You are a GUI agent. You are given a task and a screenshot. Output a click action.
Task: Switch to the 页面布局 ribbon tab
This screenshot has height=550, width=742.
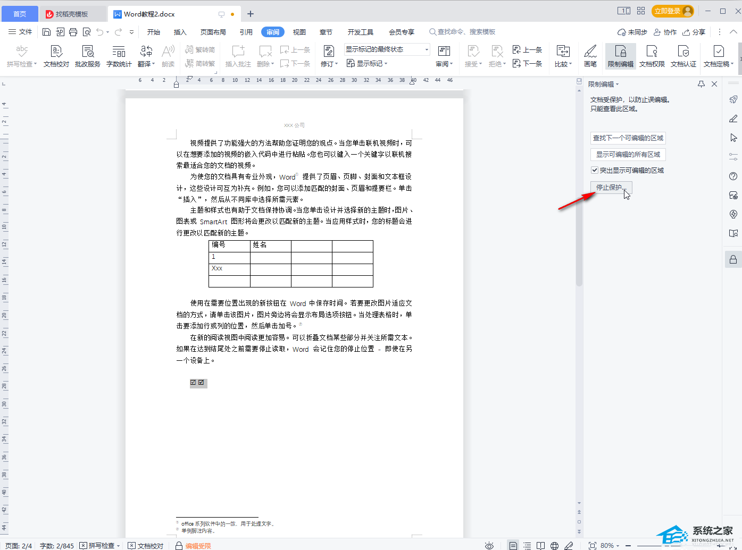point(213,32)
